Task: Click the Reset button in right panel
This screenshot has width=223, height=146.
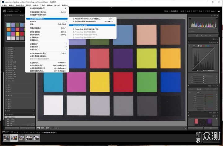Action: [x=211, y=128]
